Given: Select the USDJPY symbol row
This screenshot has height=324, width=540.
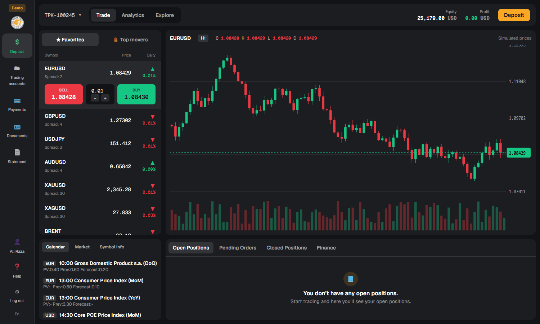Looking at the screenshot, I should [x=100, y=143].
